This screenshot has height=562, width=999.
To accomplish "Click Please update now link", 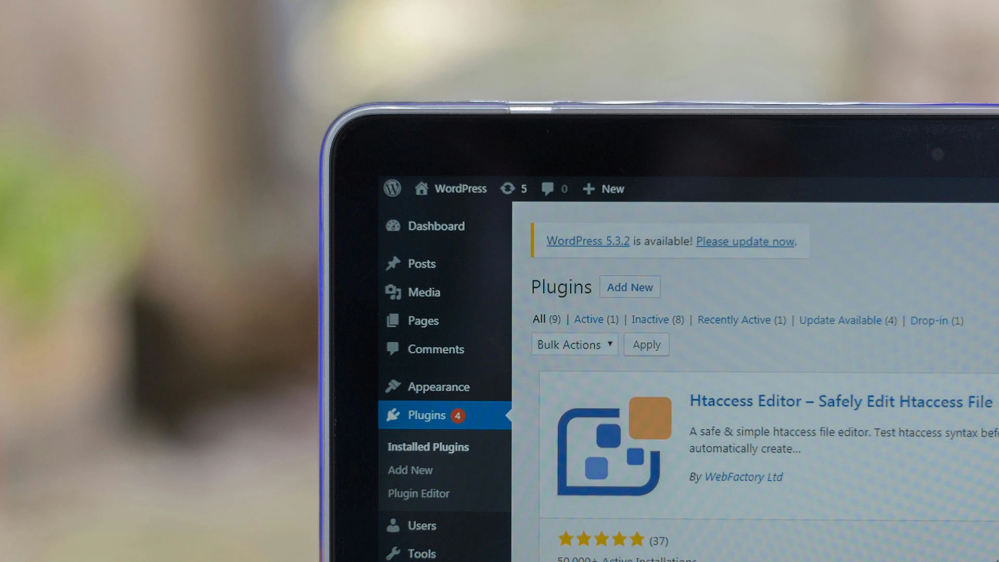I will 745,241.
